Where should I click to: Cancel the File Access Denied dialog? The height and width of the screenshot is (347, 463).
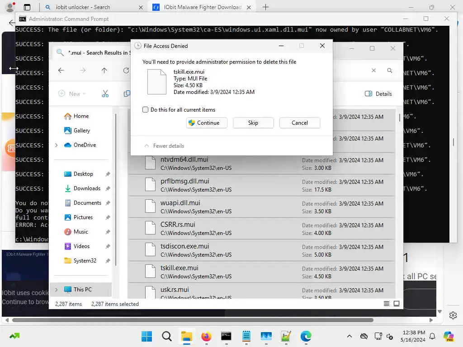pyautogui.click(x=300, y=123)
